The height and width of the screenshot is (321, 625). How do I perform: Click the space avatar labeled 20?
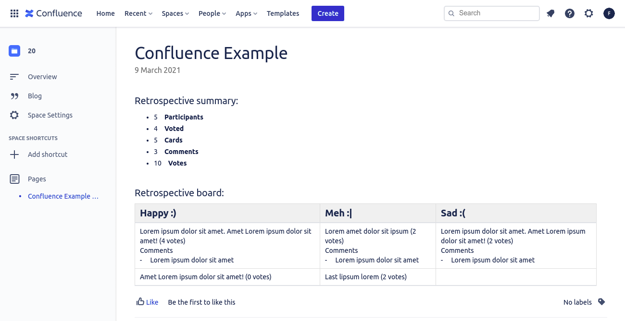click(x=14, y=50)
